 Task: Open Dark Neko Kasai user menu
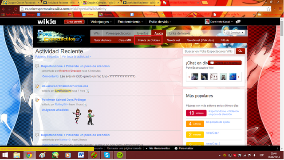tap(219, 22)
